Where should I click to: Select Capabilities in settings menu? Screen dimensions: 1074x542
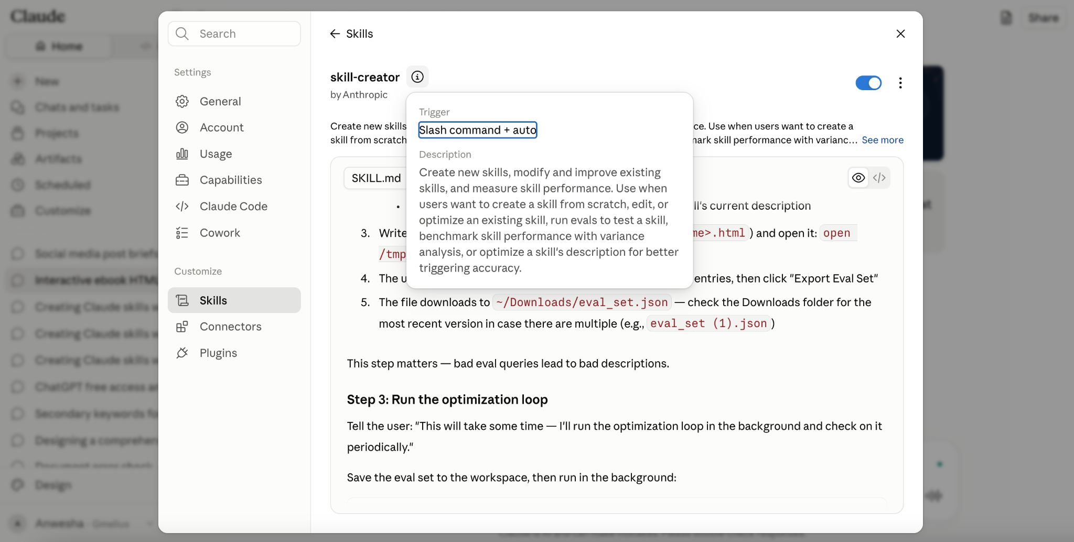[234, 180]
